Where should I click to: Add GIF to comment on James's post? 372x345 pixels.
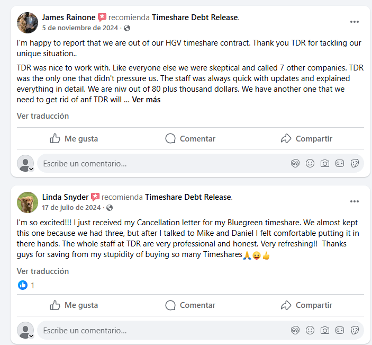pyautogui.click(x=340, y=163)
